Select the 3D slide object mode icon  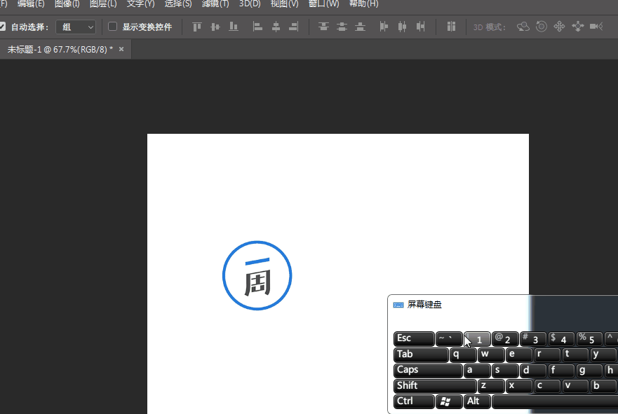(578, 27)
